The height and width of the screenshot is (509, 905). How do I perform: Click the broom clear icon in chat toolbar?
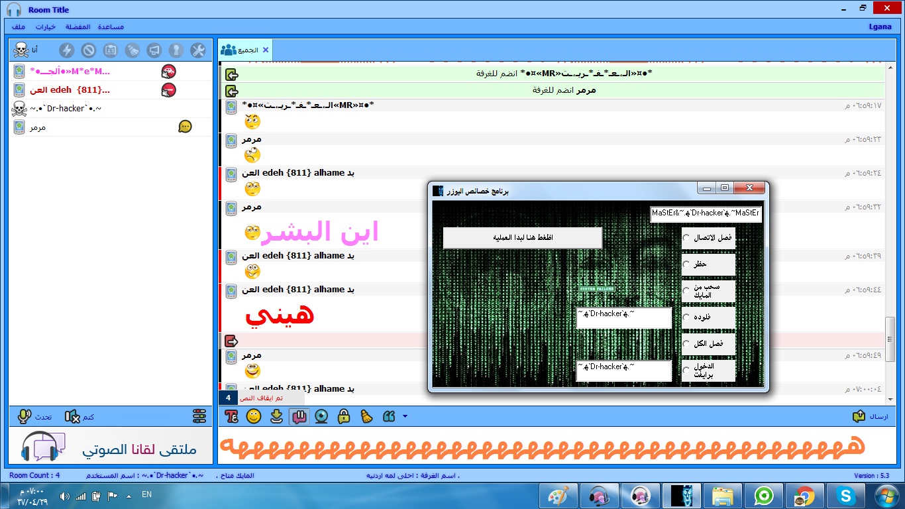click(x=366, y=416)
